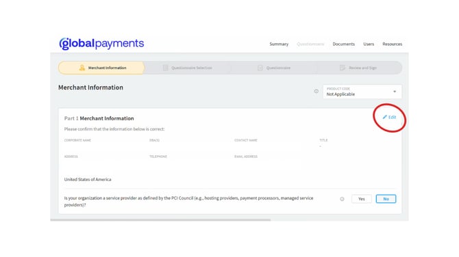Click the horizontal scrollbar at bottom
Viewport: 459px width, 257px height.
(x=160, y=220)
